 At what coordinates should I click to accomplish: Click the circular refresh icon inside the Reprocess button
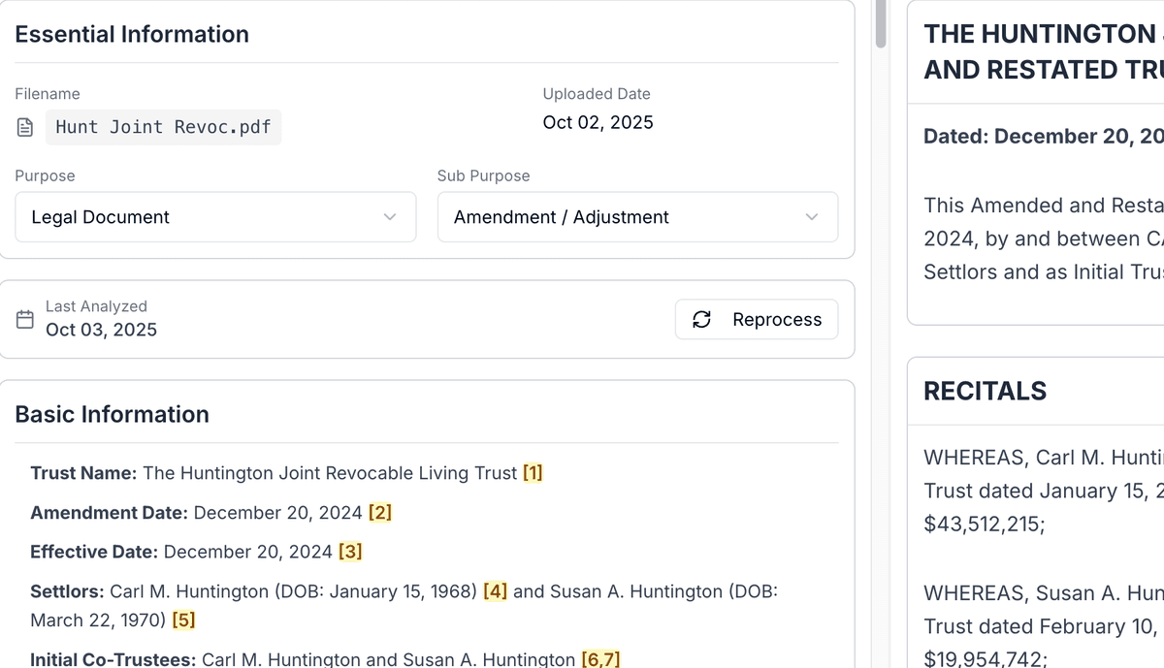(x=701, y=319)
